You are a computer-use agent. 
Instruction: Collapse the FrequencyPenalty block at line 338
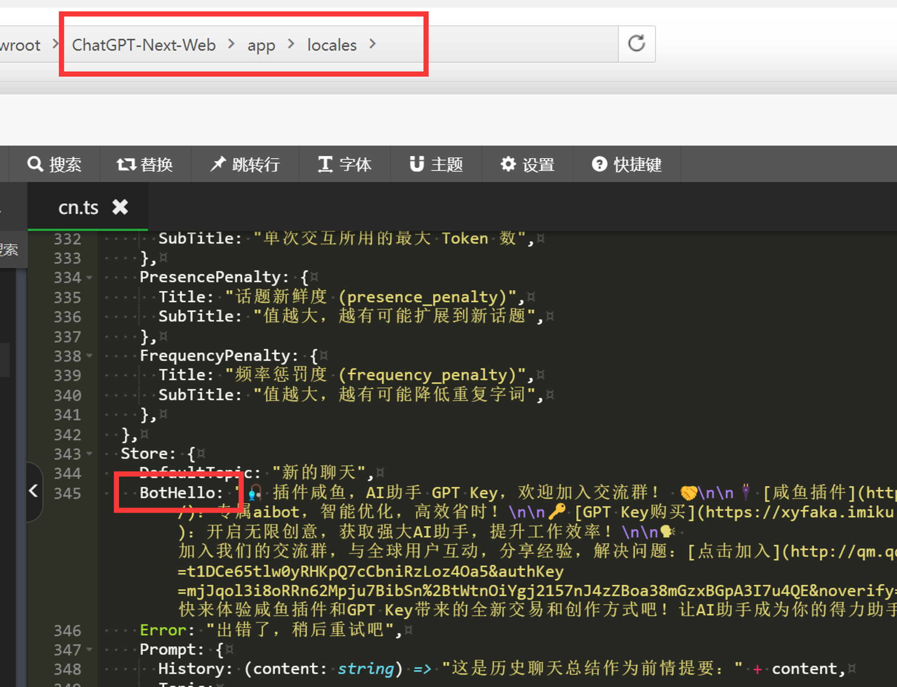[90, 356]
